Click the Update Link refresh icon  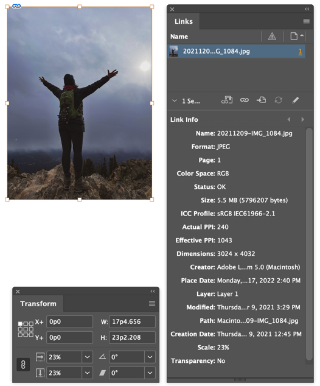(x=279, y=100)
